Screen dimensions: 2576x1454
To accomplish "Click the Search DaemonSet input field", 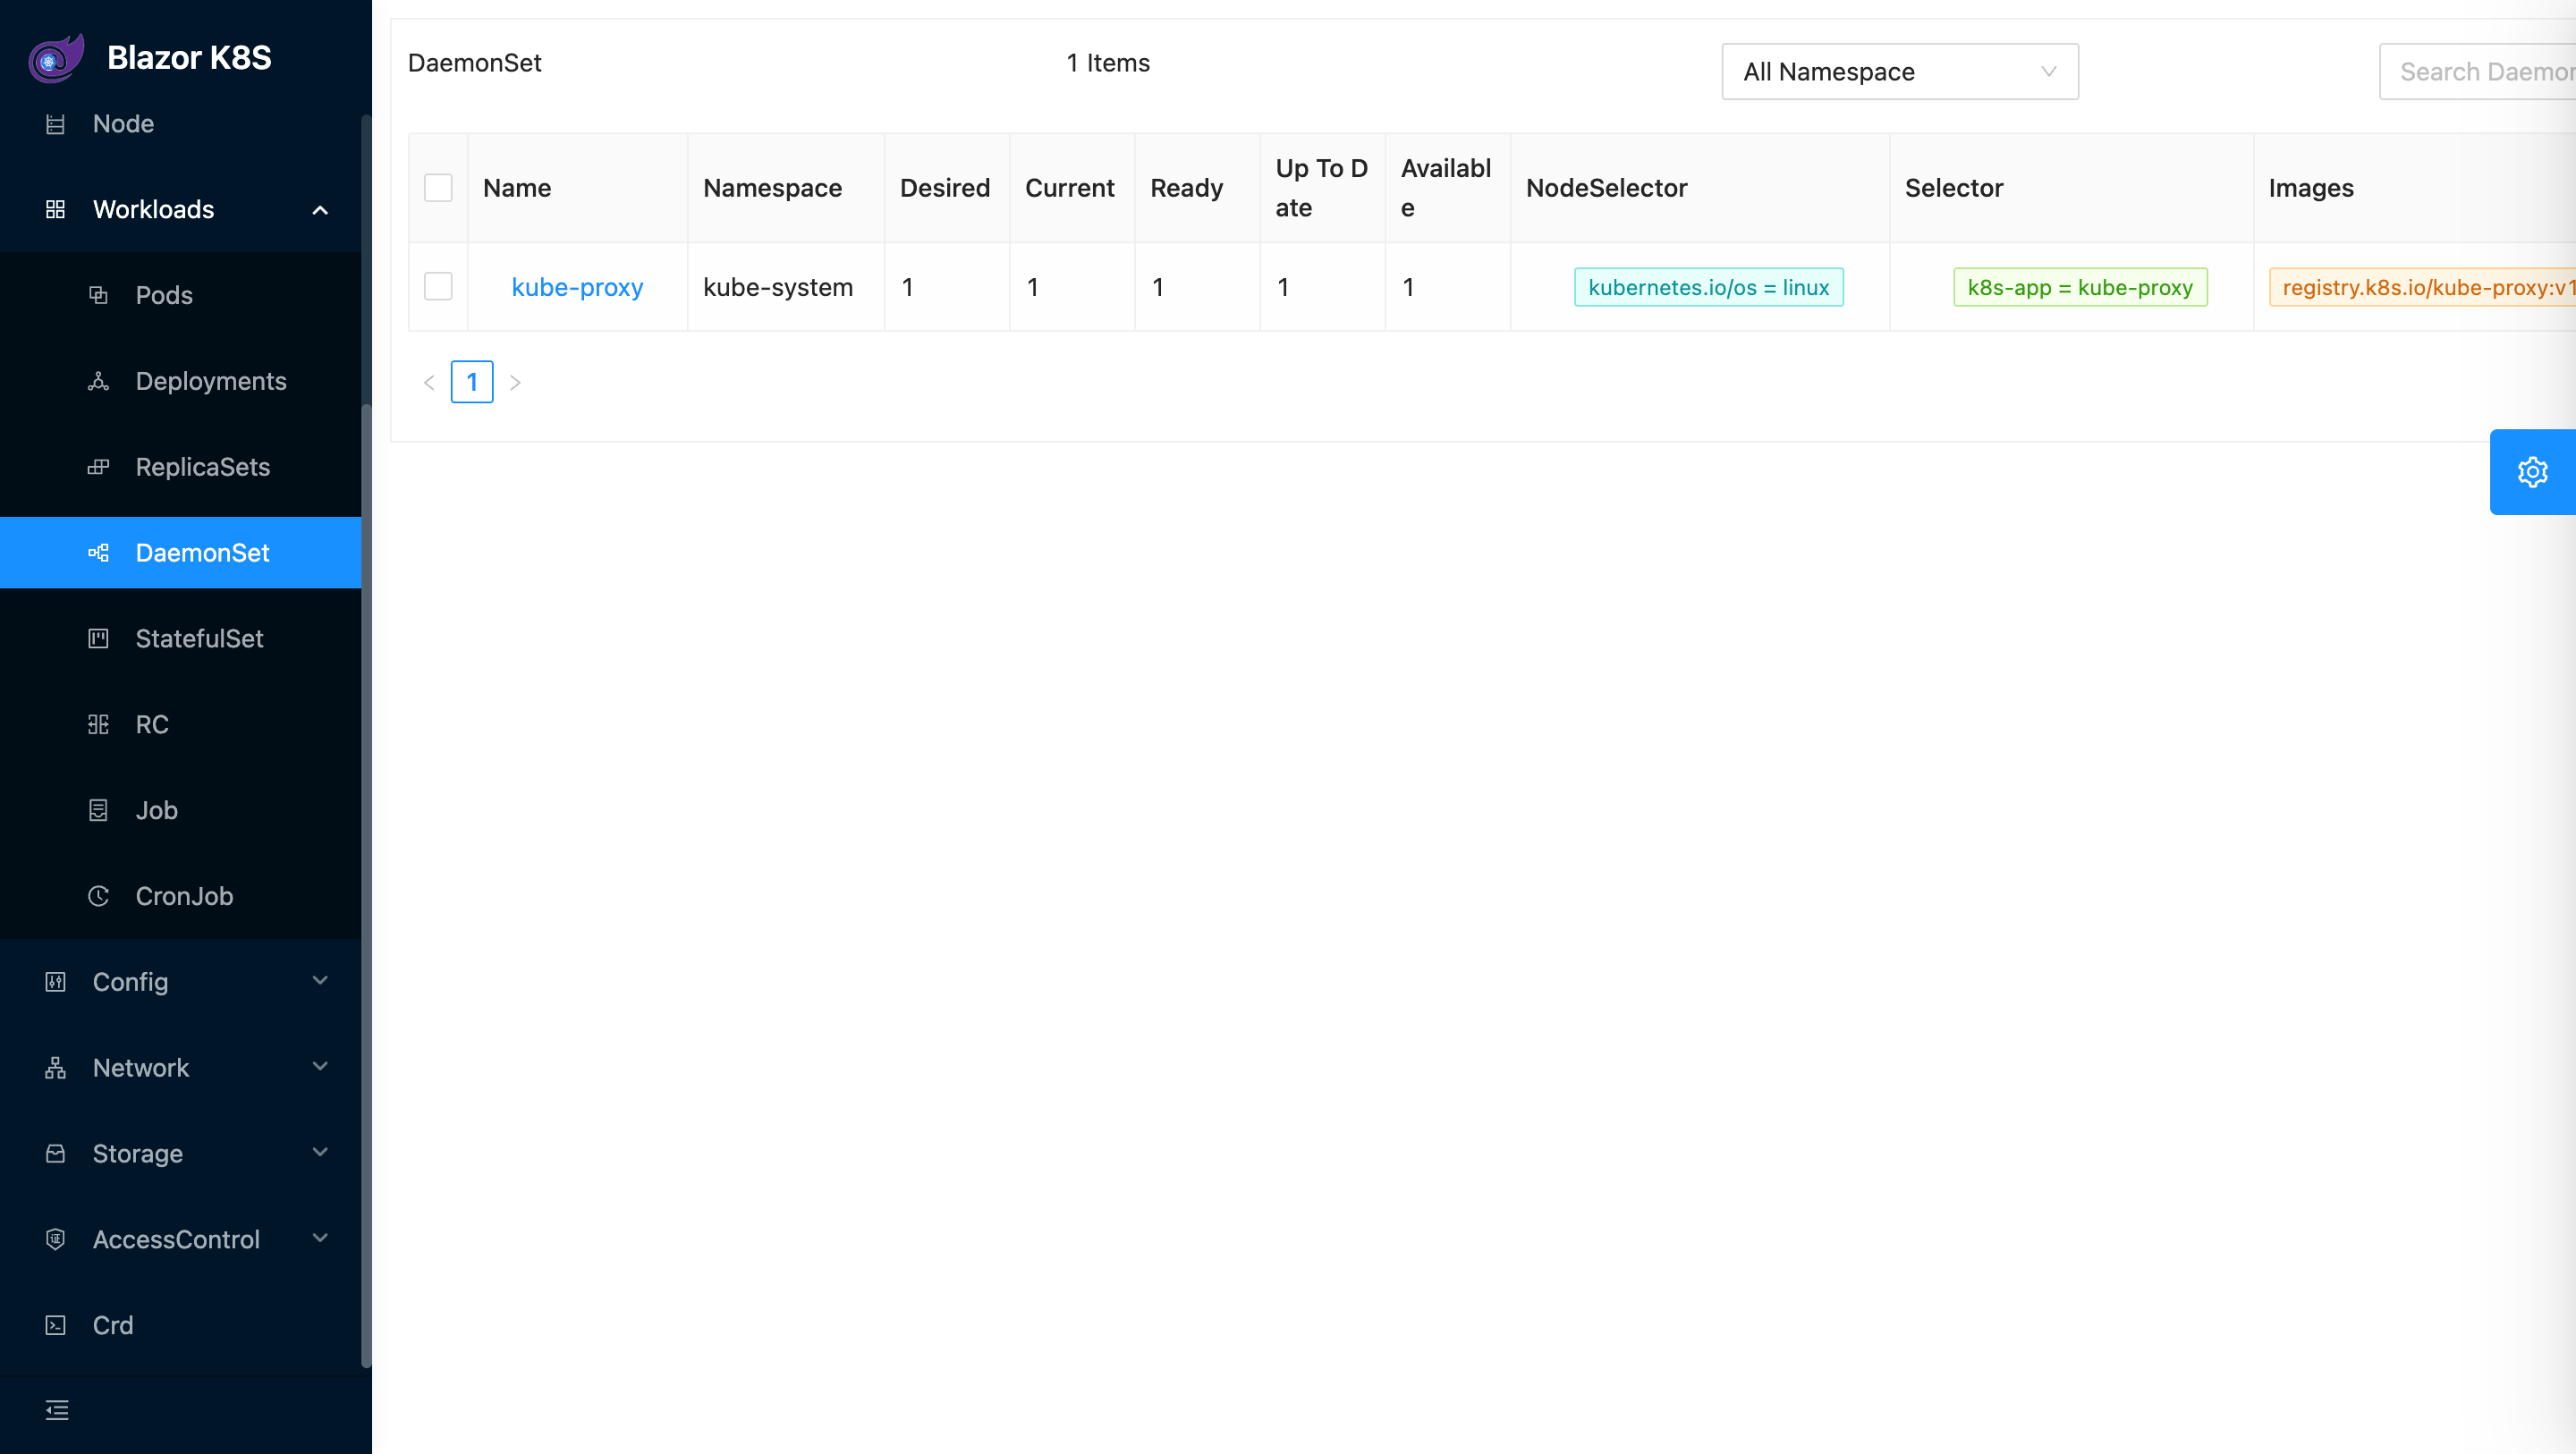I will pyautogui.click(x=2477, y=72).
